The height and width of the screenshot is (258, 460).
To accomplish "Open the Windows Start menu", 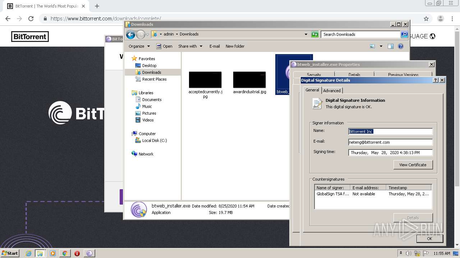I will tap(10, 253).
